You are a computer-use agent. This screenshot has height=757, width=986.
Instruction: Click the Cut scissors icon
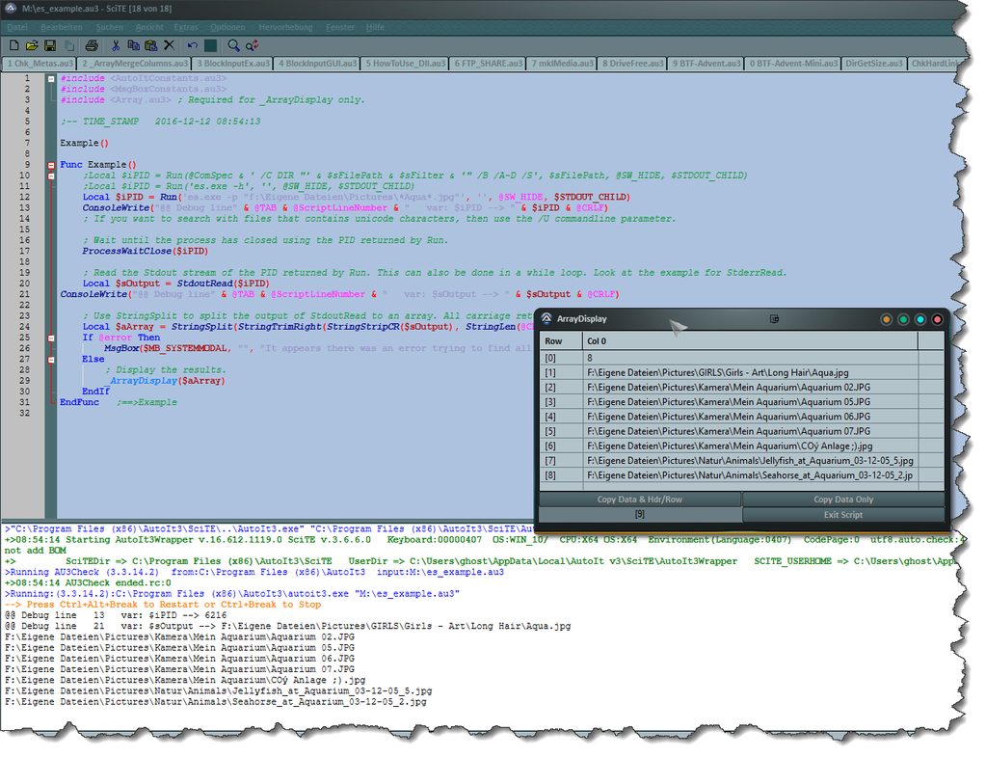click(x=116, y=45)
